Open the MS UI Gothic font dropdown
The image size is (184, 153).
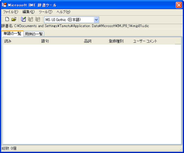tap(96, 20)
